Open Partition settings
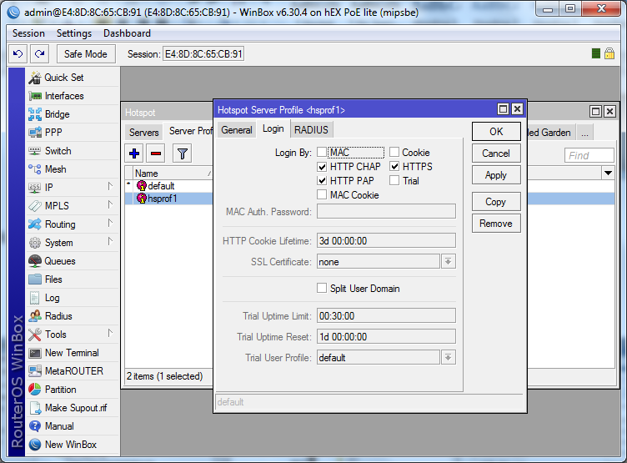The image size is (627, 463). click(x=73, y=390)
